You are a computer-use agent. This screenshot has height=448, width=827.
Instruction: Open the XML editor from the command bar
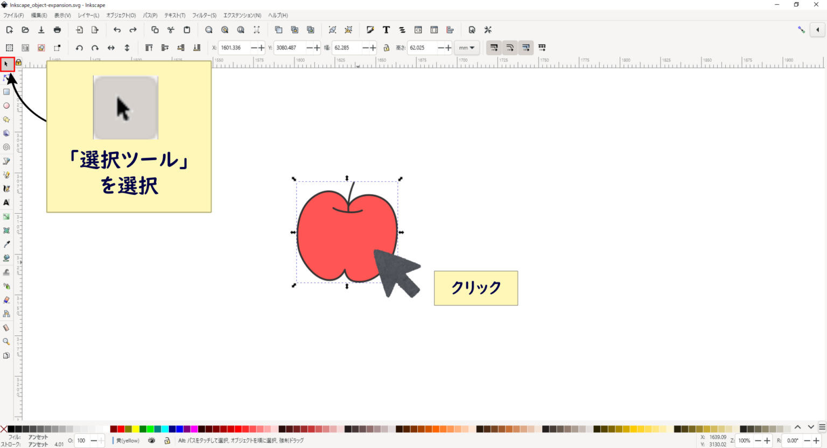pos(418,30)
